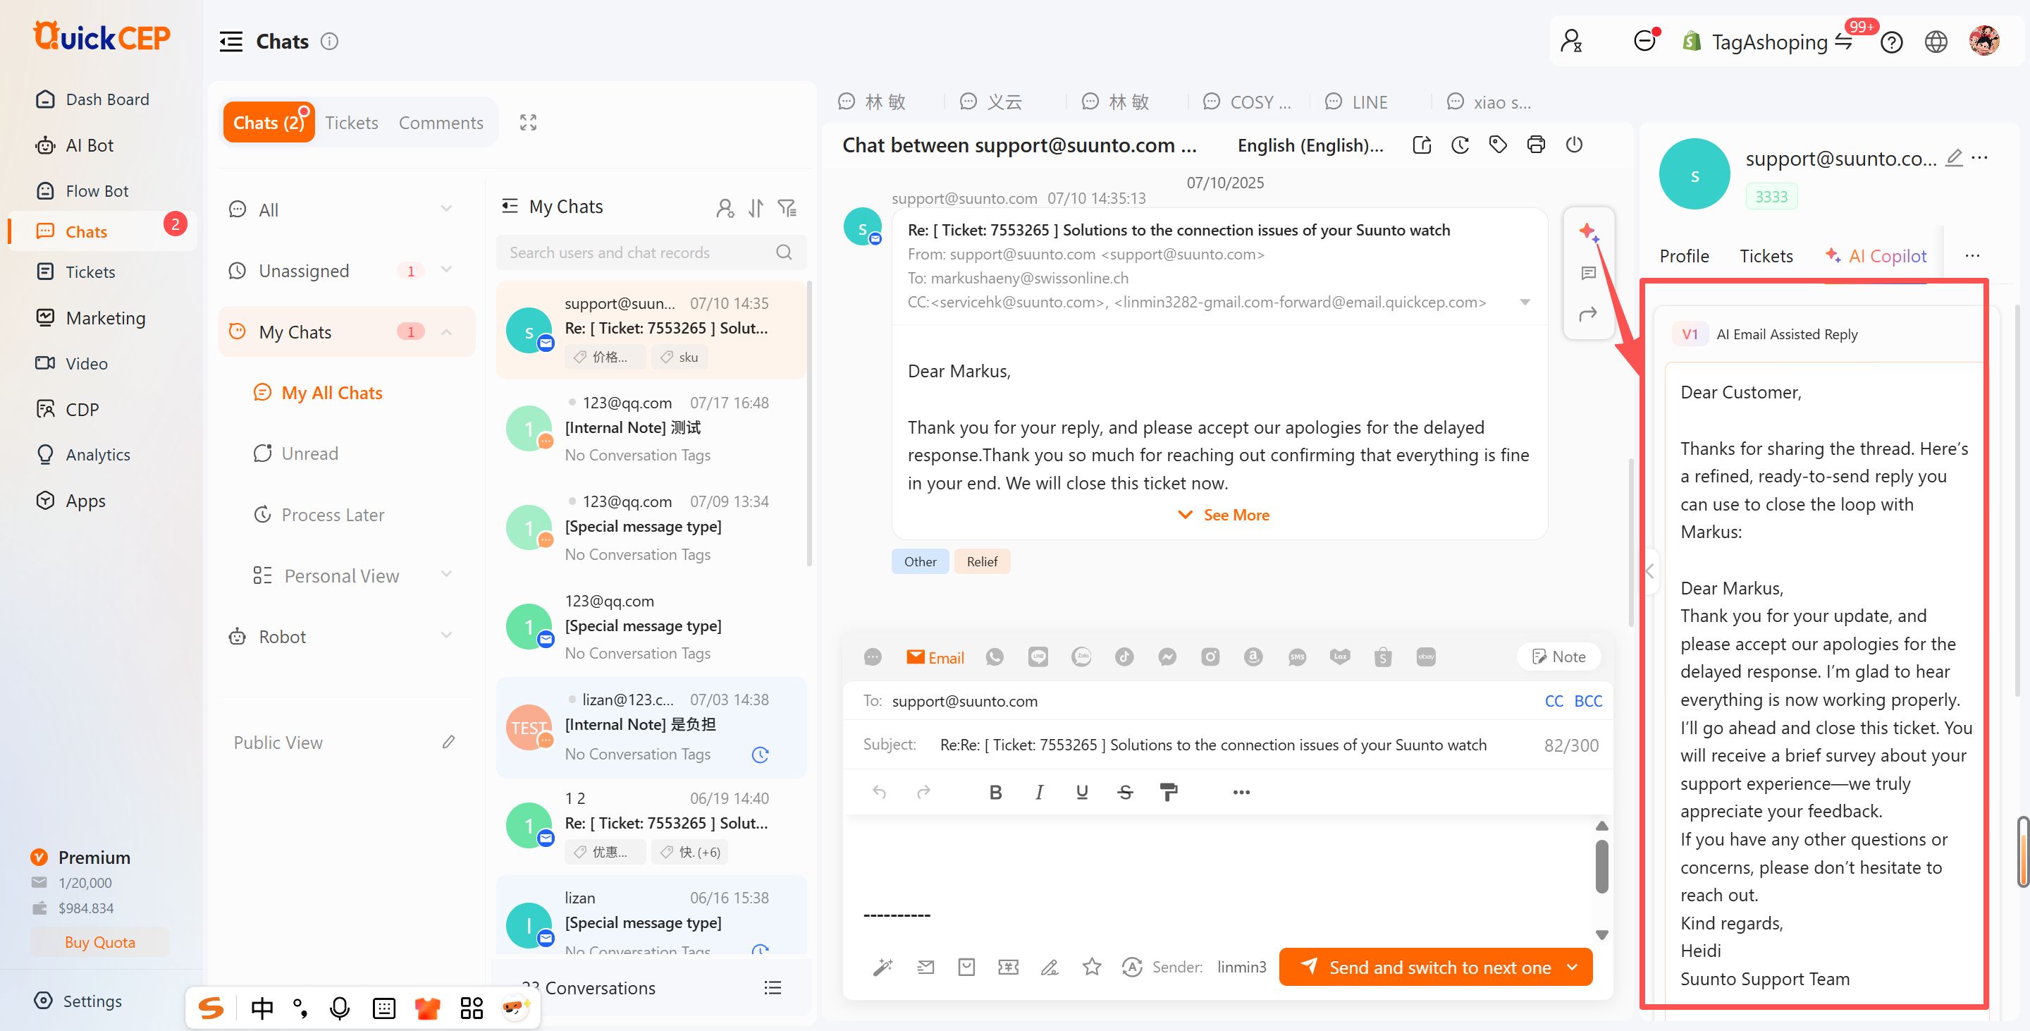Open Send button dropdown arrow
This screenshot has height=1031, width=2030.
click(1573, 967)
